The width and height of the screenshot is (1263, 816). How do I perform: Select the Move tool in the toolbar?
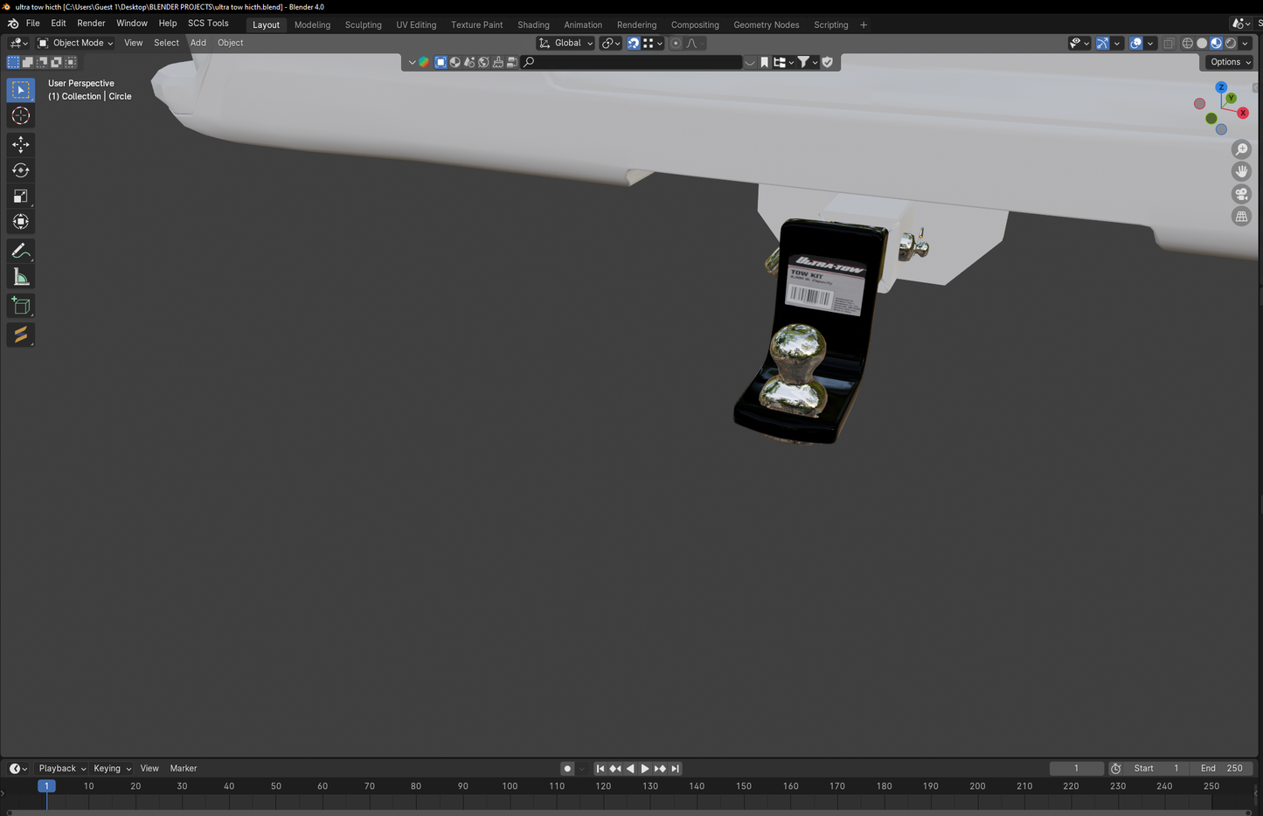click(x=21, y=144)
